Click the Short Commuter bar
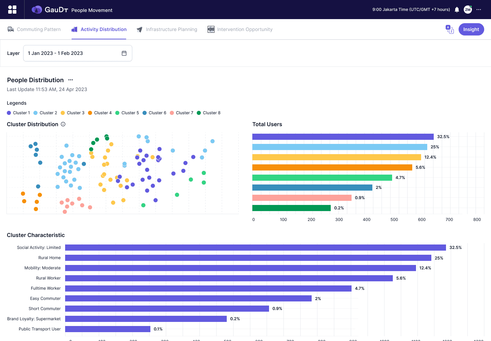The height and width of the screenshot is (341, 491). pyautogui.click(x=167, y=309)
